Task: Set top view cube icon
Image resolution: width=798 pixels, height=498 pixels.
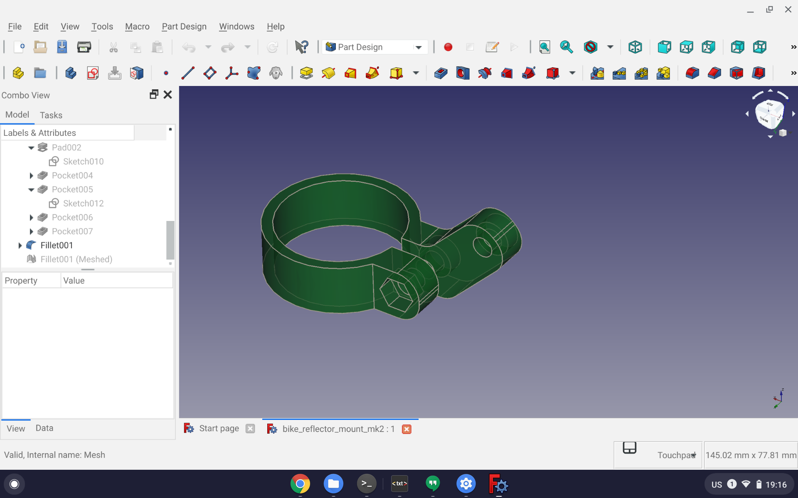Action: [x=686, y=47]
